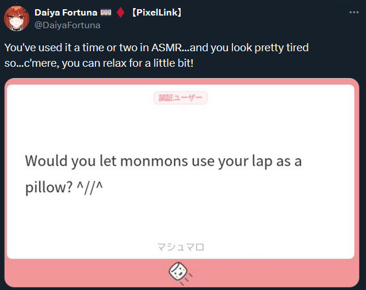Image resolution: width=366 pixels, height=290 pixels.
Task: Click the tweet line starting "You've used it"
Action: tap(157, 48)
